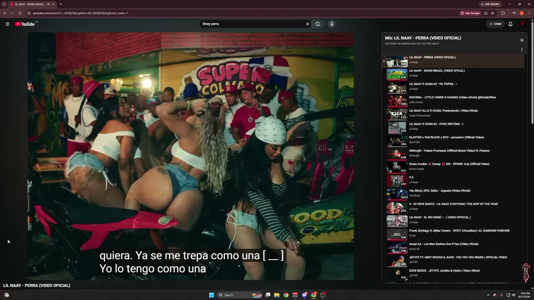534x300 pixels.
Task: Play 'JEYYFF FT. MIKY WOODZ & JUHN' remix
Action: click(453, 261)
